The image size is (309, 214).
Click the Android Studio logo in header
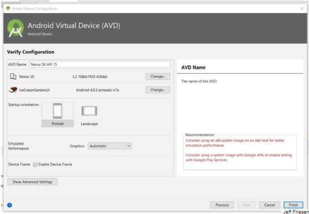pyautogui.click(x=16, y=28)
